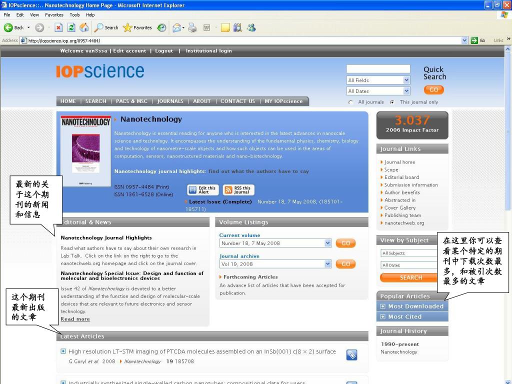Open the History toolbar icon
Image resolution: width=512 pixels, height=384 pixels.
[161, 28]
